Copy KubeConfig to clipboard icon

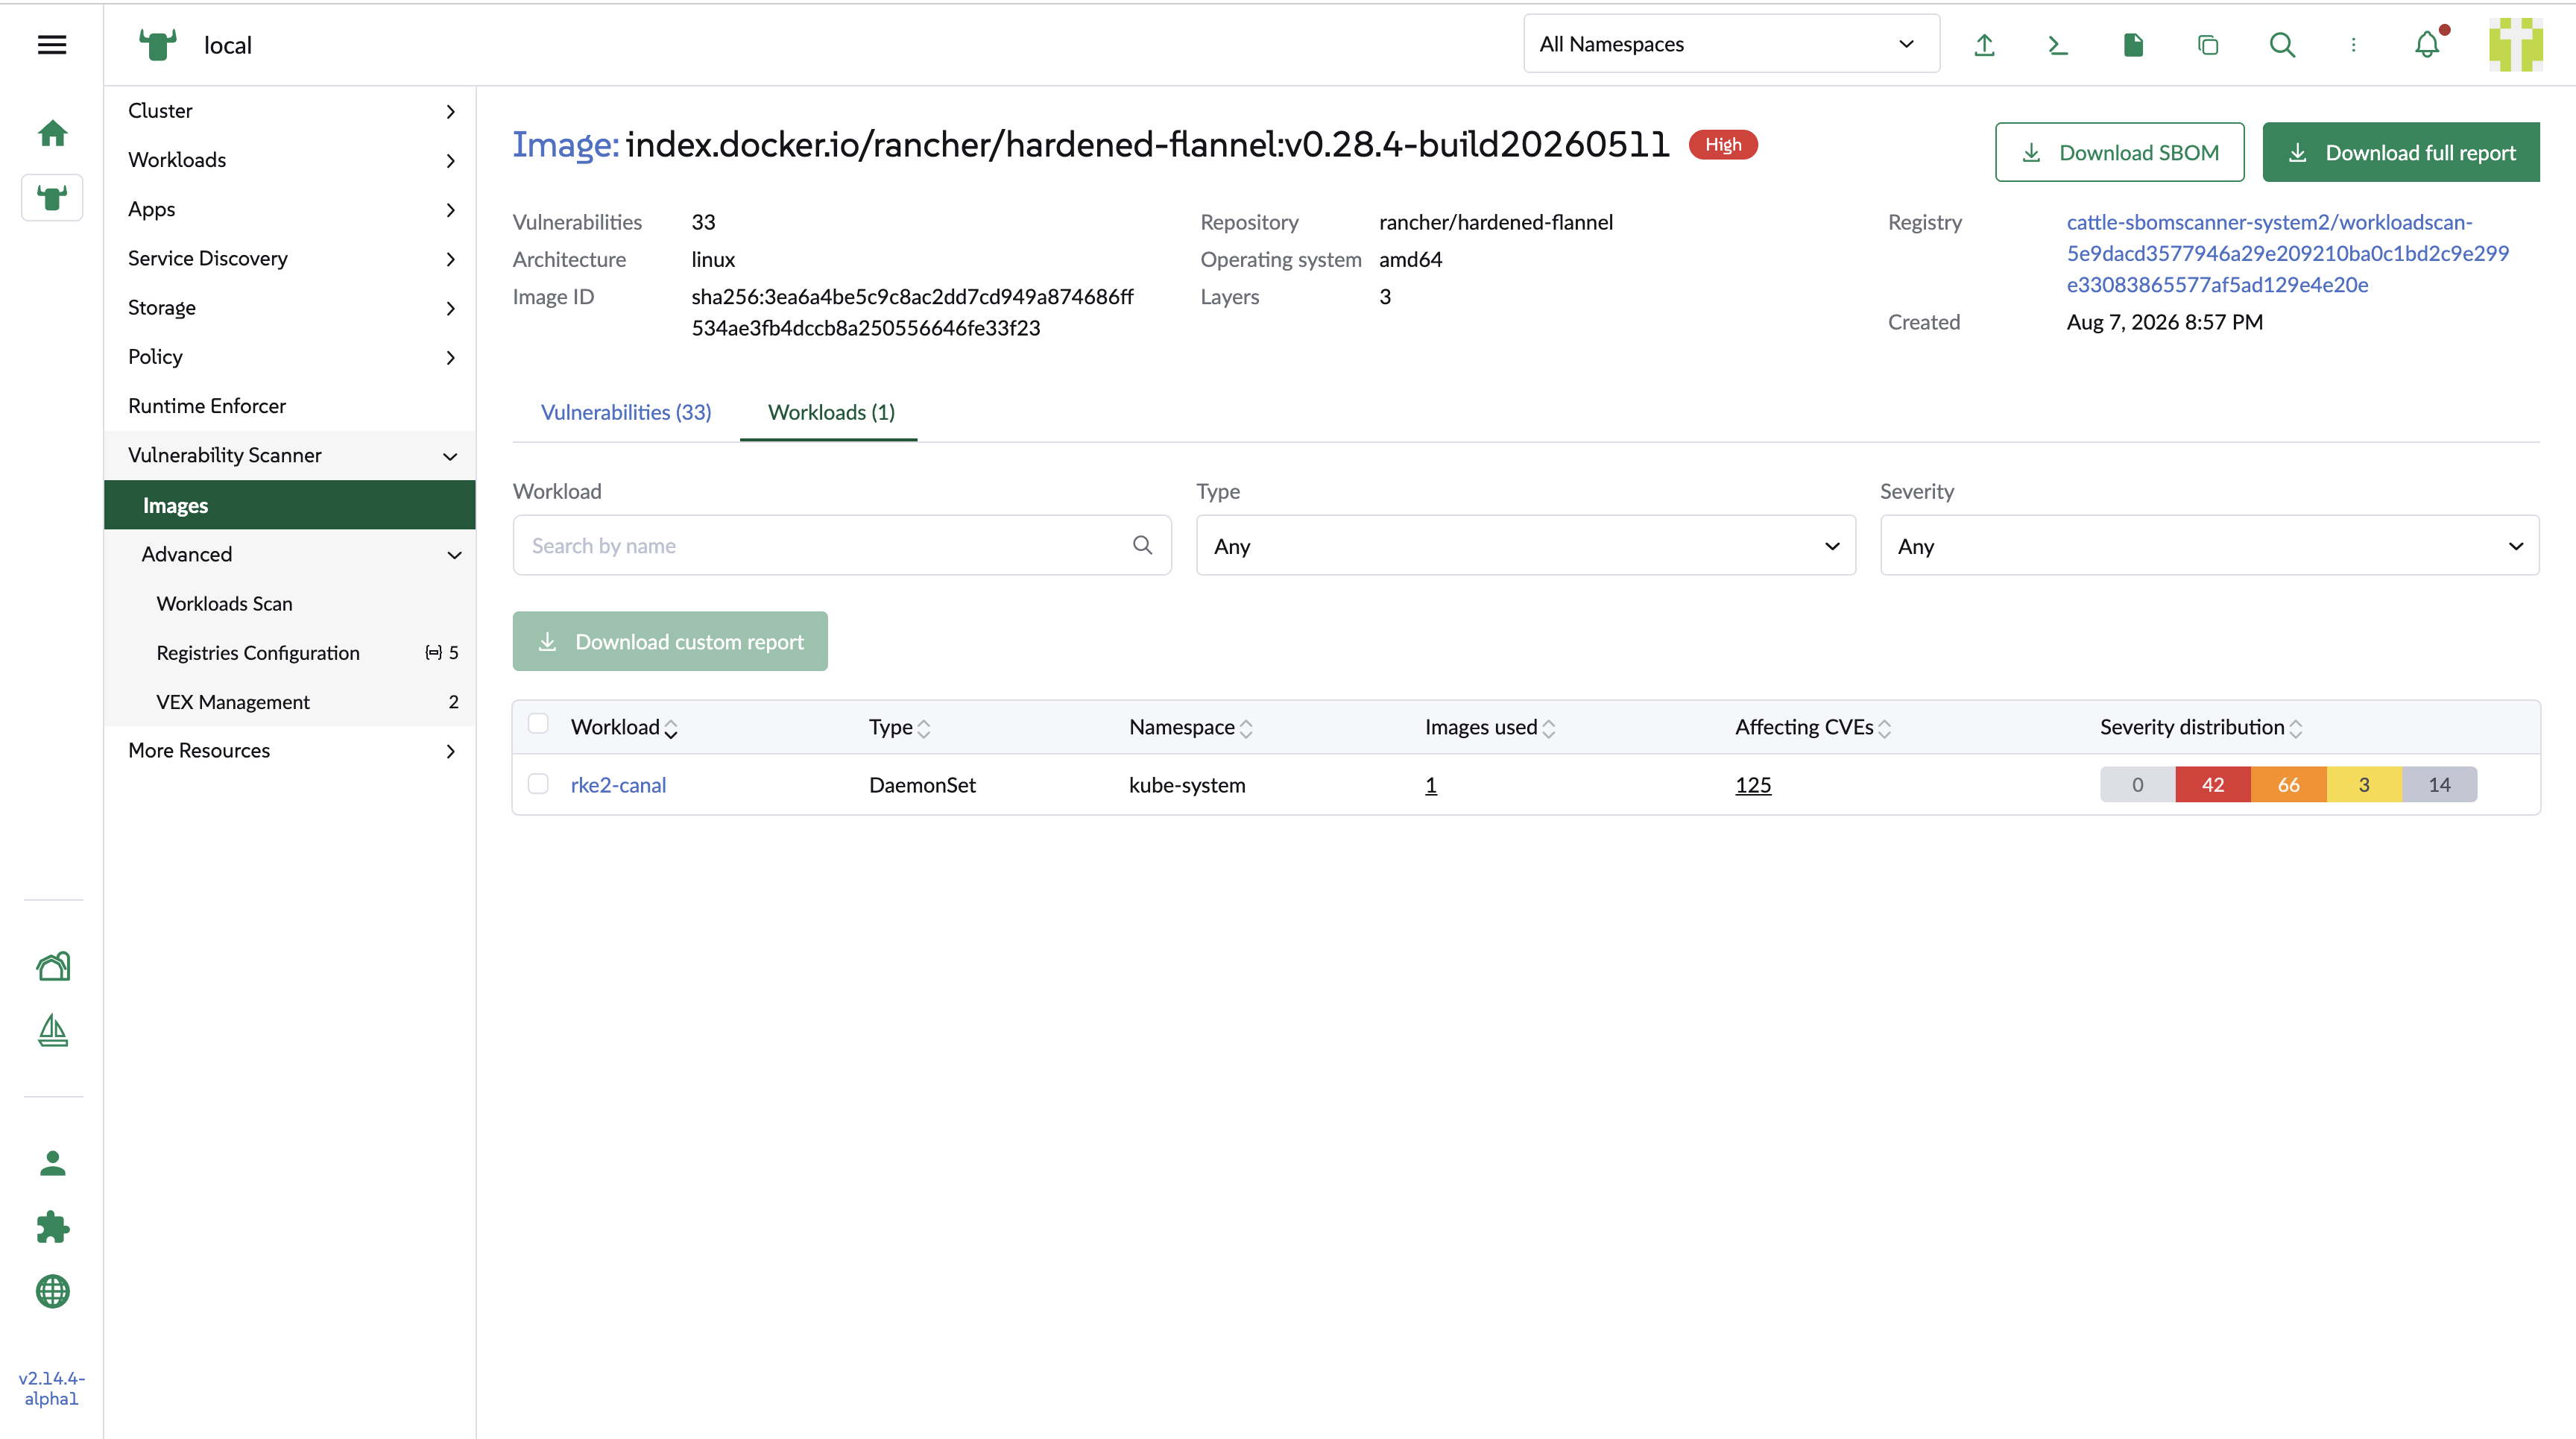click(2208, 44)
